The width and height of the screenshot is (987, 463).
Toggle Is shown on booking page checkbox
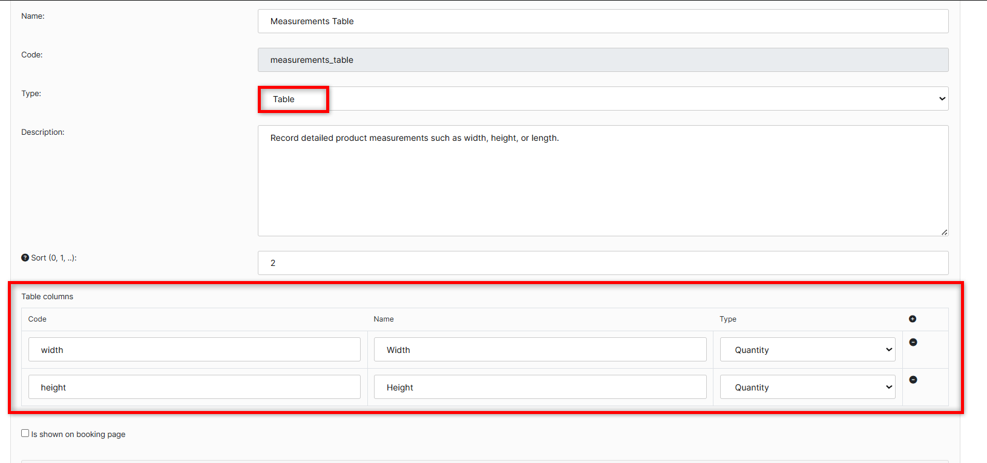tap(25, 433)
